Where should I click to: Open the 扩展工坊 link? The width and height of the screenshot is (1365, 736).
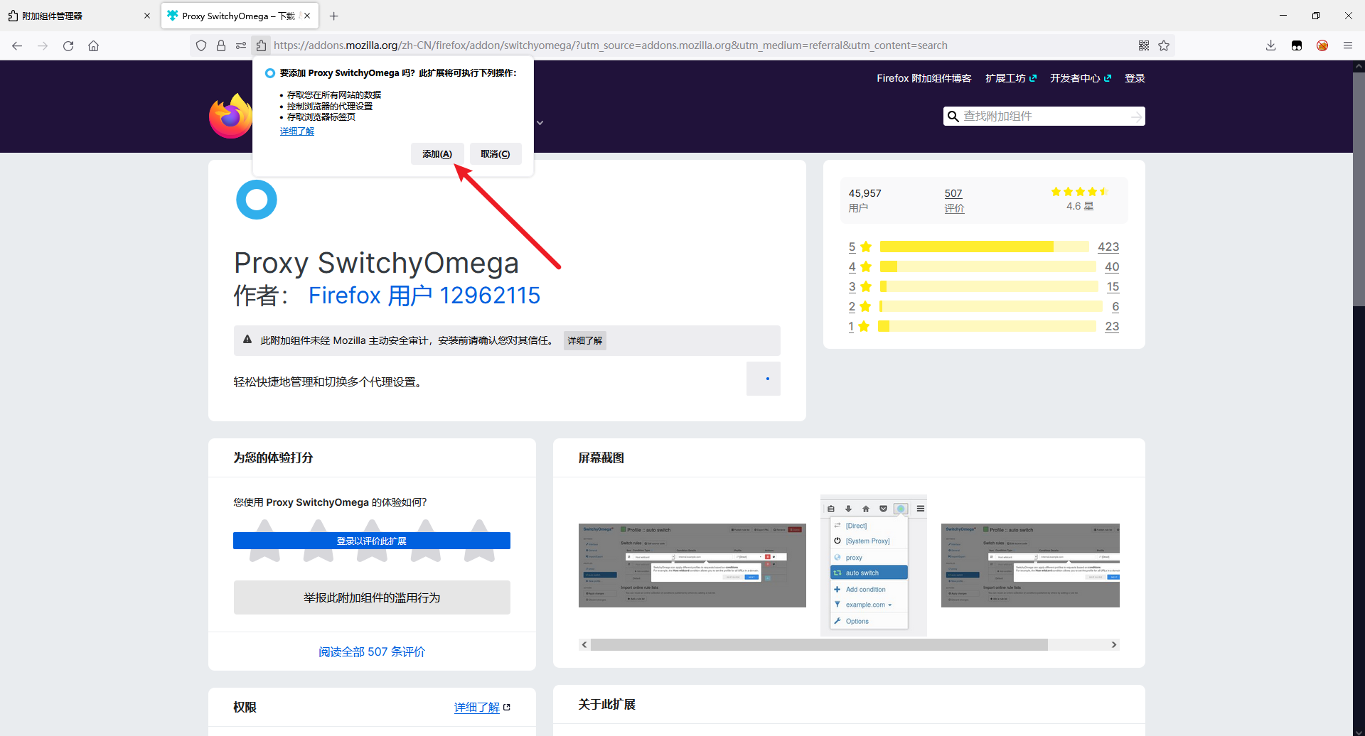1011,78
